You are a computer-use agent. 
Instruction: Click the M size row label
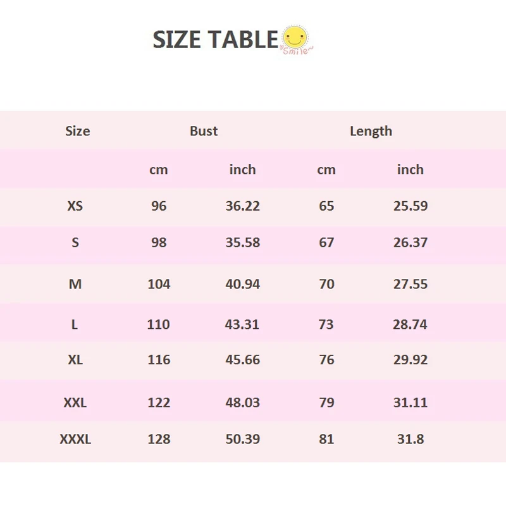(75, 284)
